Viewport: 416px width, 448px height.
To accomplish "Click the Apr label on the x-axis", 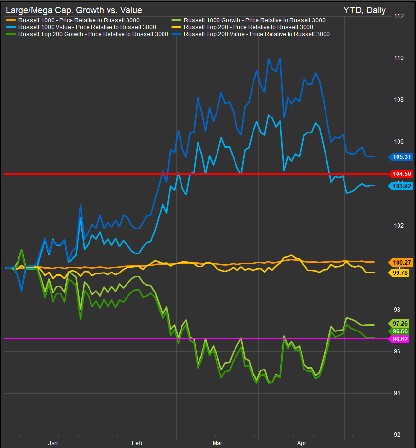I will pyautogui.click(x=301, y=443).
